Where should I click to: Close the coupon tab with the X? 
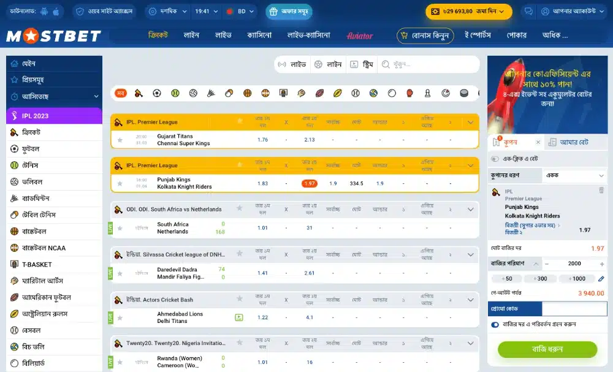pyautogui.click(x=538, y=142)
